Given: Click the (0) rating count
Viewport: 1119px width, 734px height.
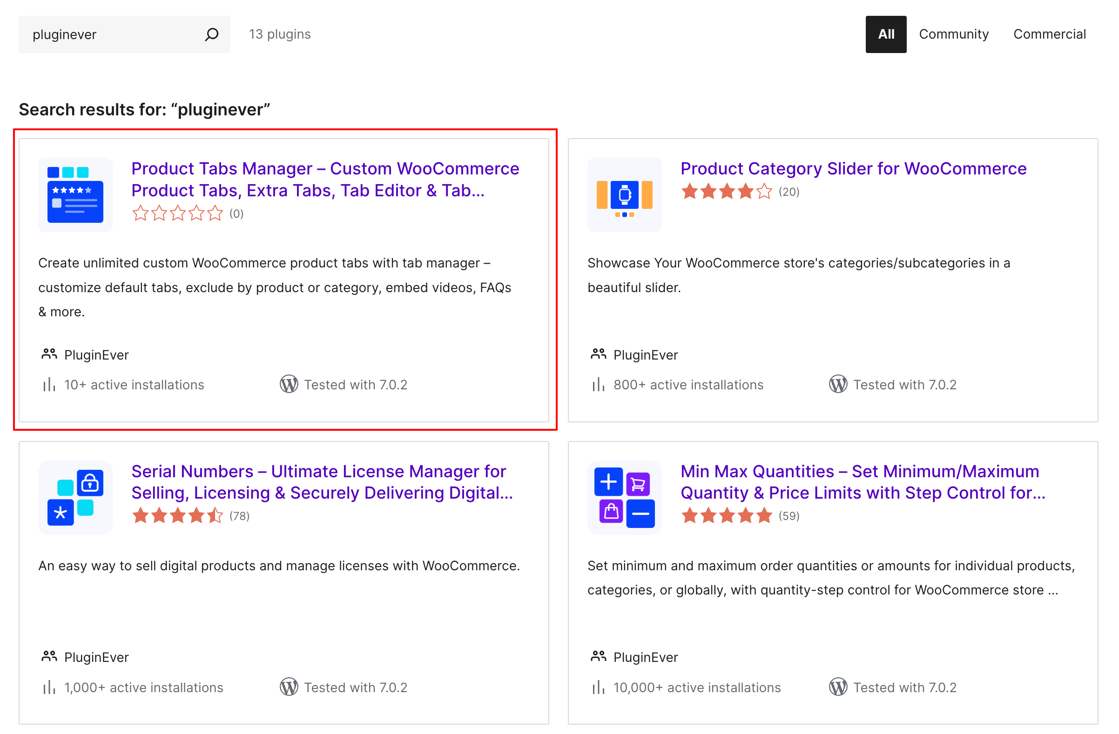Looking at the screenshot, I should pyautogui.click(x=236, y=214).
